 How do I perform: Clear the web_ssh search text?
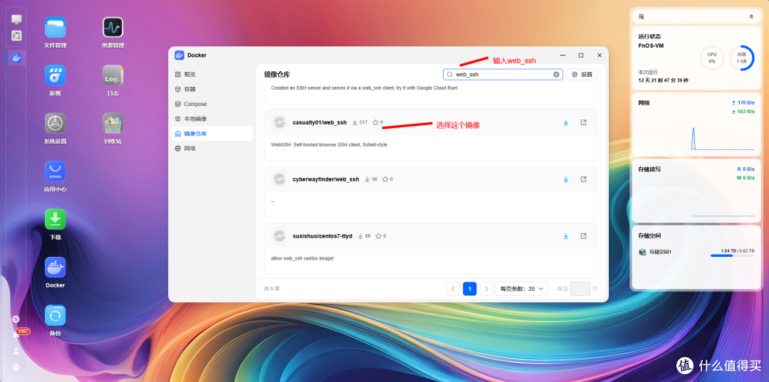click(556, 75)
